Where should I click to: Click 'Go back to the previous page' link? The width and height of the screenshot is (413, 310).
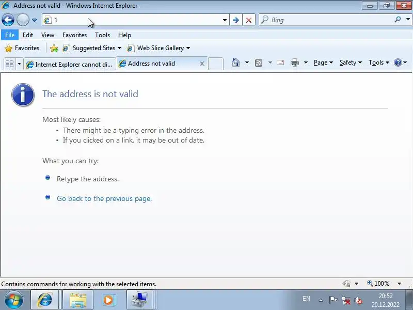pos(104,198)
